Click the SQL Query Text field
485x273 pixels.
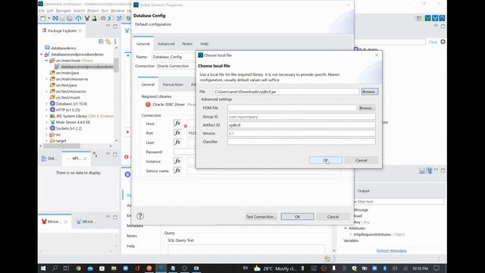[x=246, y=249]
